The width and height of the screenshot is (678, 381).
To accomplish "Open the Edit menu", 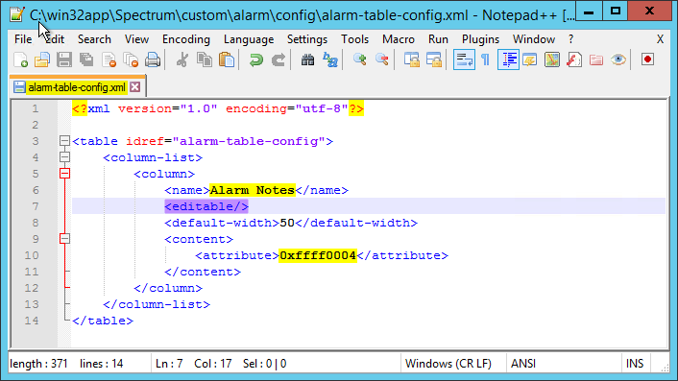I will (55, 39).
